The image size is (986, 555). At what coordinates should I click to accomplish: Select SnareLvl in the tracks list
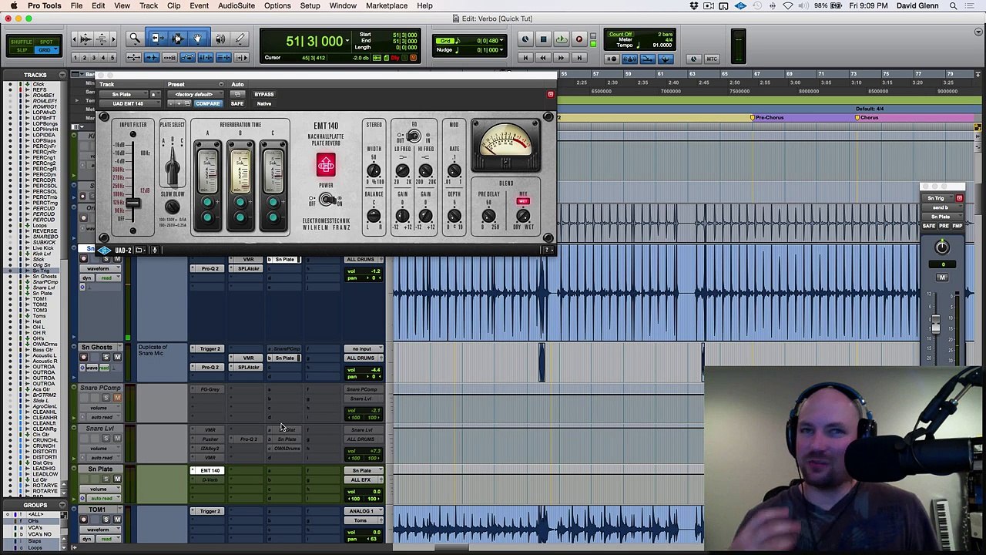[x=43, y=288]
